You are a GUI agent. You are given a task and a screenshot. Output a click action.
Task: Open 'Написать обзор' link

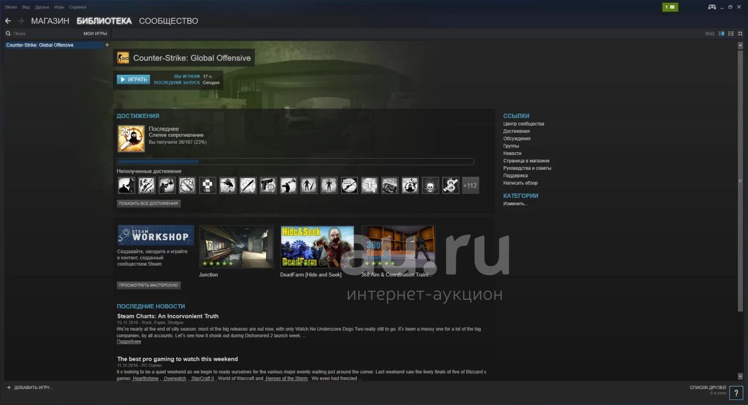pyautogui.click(x=520, y=183)
